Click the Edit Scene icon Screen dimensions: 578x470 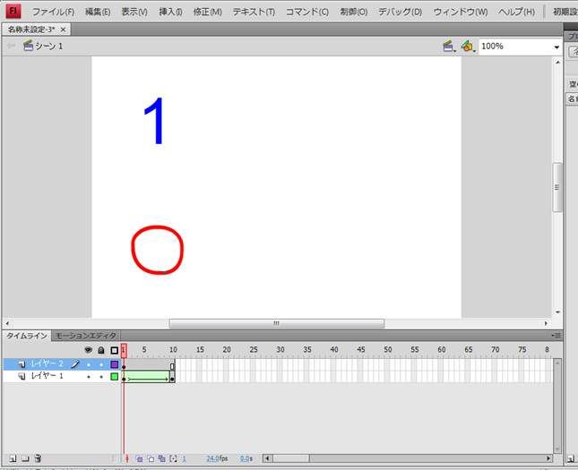[x=448, y=46]
